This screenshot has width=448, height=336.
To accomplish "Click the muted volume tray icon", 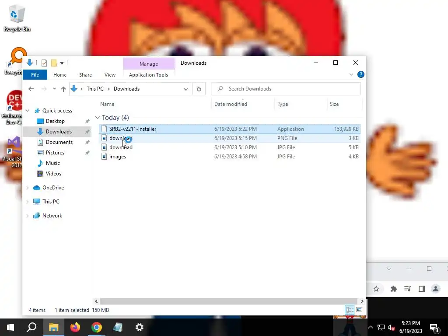I will click(x=392, y=327).
